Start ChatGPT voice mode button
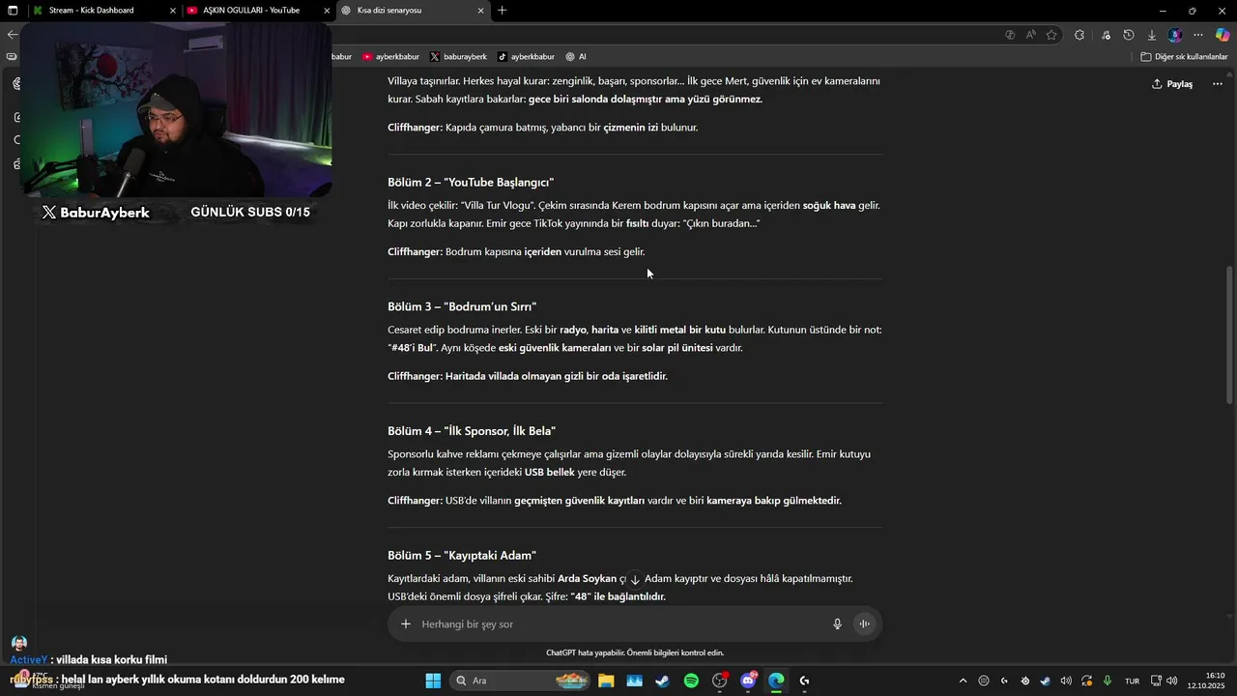 coord(865,624)
